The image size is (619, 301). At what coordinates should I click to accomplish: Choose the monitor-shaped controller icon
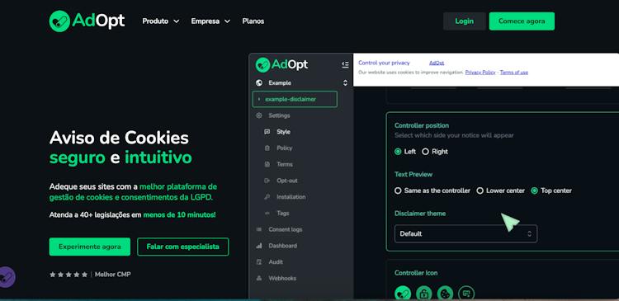466,294
